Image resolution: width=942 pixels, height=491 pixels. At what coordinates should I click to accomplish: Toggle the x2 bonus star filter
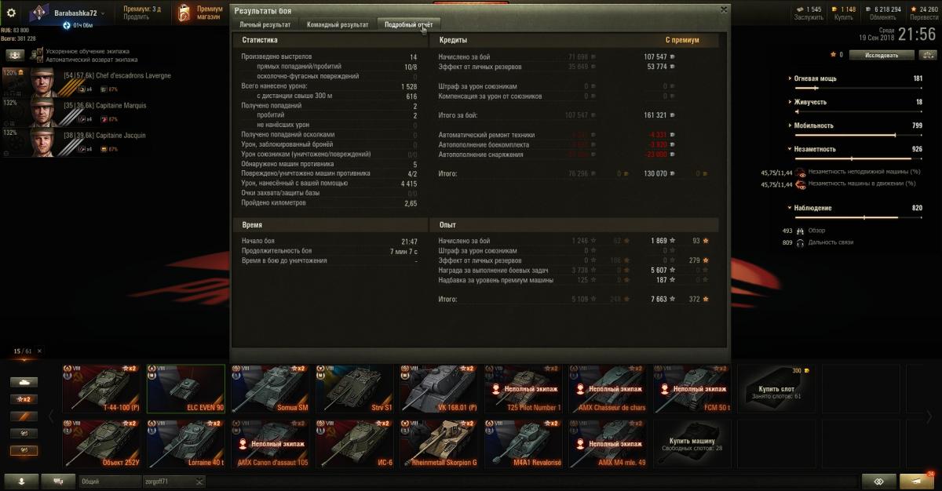pos(23,399)
